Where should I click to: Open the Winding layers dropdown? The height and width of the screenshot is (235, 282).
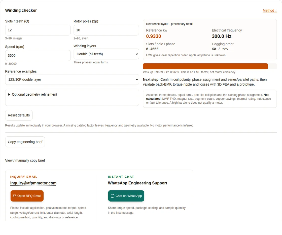tap(106, 54)
